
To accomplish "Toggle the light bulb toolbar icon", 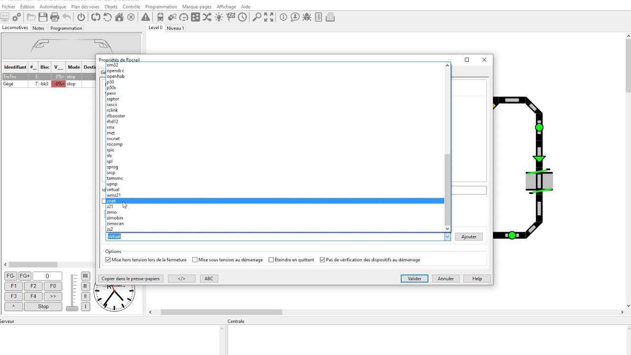I will pos(219,17).
